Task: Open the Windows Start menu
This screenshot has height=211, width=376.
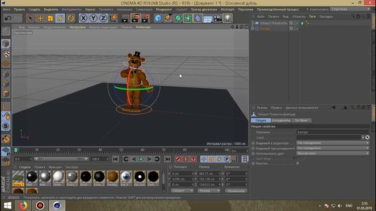Action: click(x=8, y=206)
